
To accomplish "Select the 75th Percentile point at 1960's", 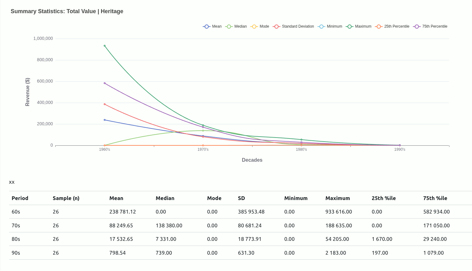I will coord(105,83).
